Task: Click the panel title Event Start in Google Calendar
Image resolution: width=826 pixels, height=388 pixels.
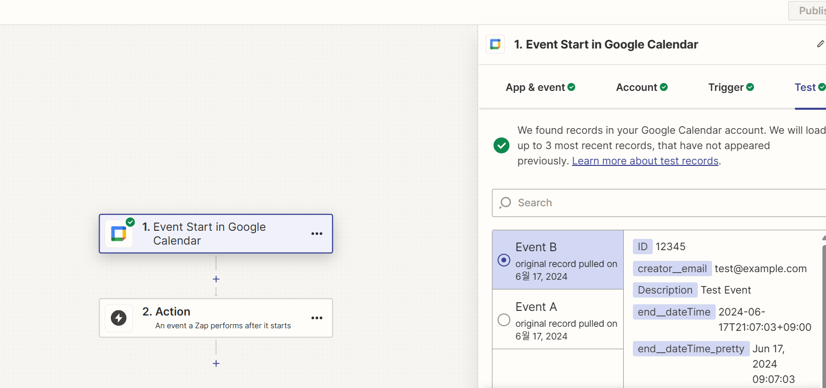Action: tap(606, 44)
